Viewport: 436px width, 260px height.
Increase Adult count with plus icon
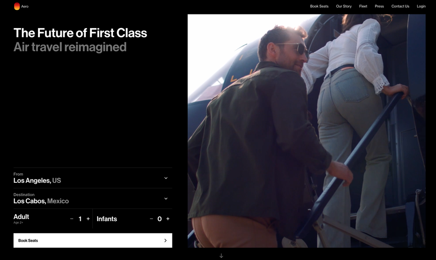point(88,219)
